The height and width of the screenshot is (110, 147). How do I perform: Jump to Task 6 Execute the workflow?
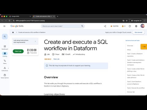click(x=136, y=88)
